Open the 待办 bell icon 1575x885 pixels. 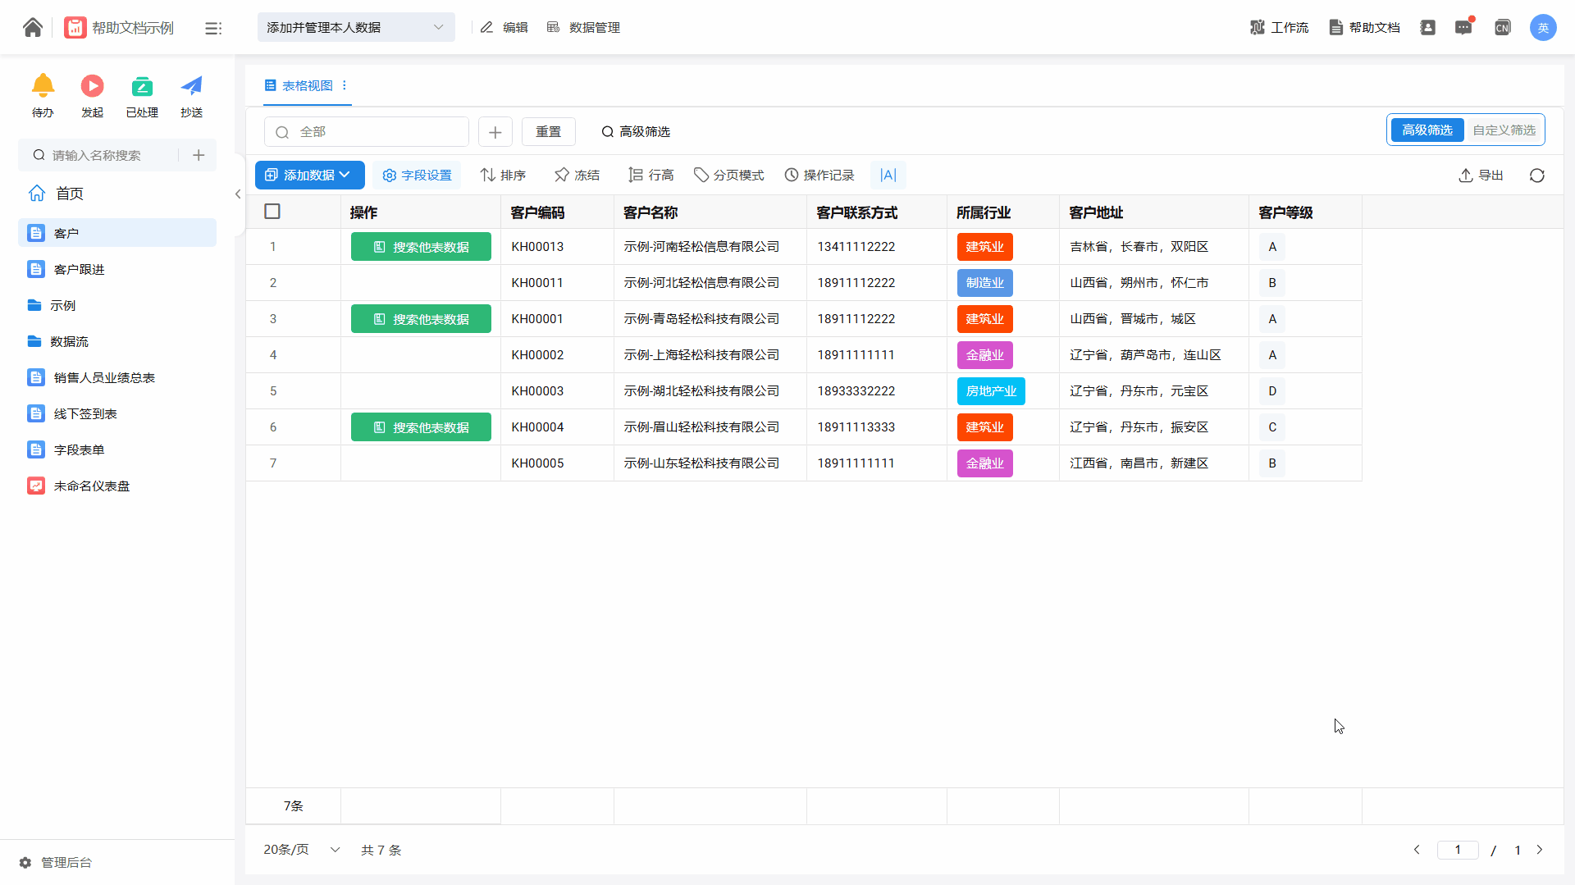(x=43, y=86)
